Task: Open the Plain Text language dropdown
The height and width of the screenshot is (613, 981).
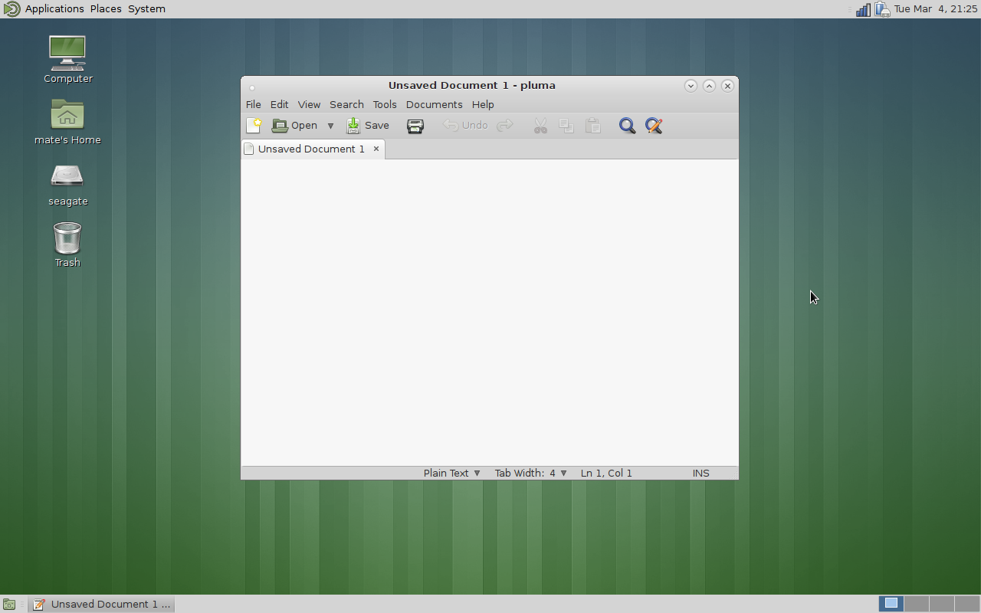Action: coord(451,473)
